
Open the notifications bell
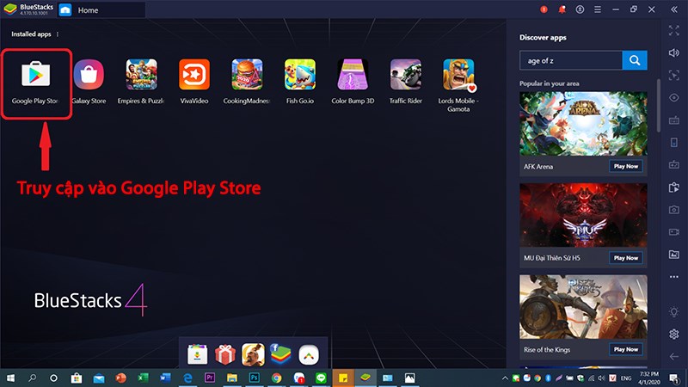[562, 9]
